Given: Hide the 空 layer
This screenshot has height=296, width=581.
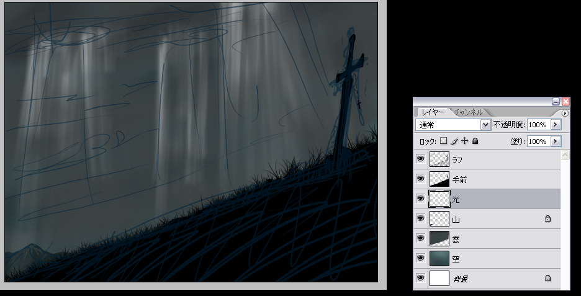Looking at the screenshot, I should [x=420, y=258].
